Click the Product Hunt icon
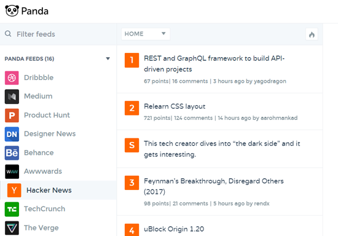Screen dimensions: 338x236 point(12,116)
